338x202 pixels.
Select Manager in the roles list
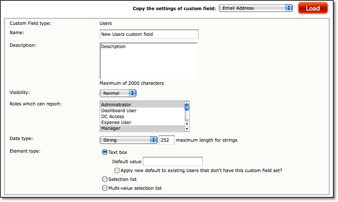tap(142, 128)
